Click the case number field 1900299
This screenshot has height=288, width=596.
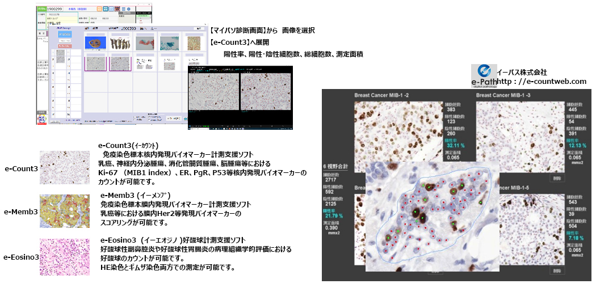(56, 9)
